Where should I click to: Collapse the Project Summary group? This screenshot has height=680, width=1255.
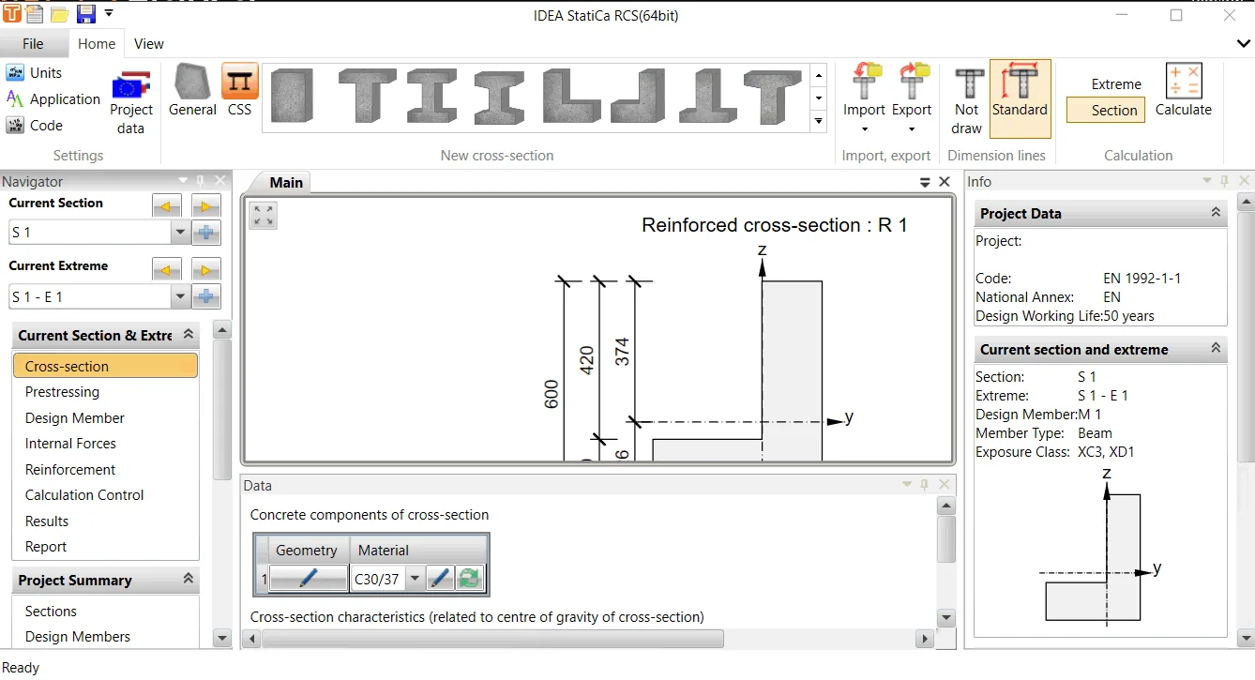189,580
